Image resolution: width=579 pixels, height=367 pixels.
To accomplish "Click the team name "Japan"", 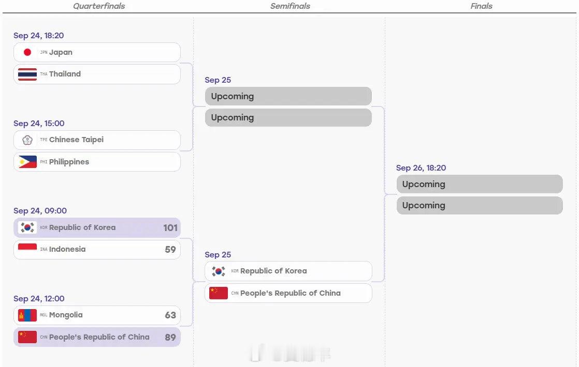I will (x=61, y=52).
